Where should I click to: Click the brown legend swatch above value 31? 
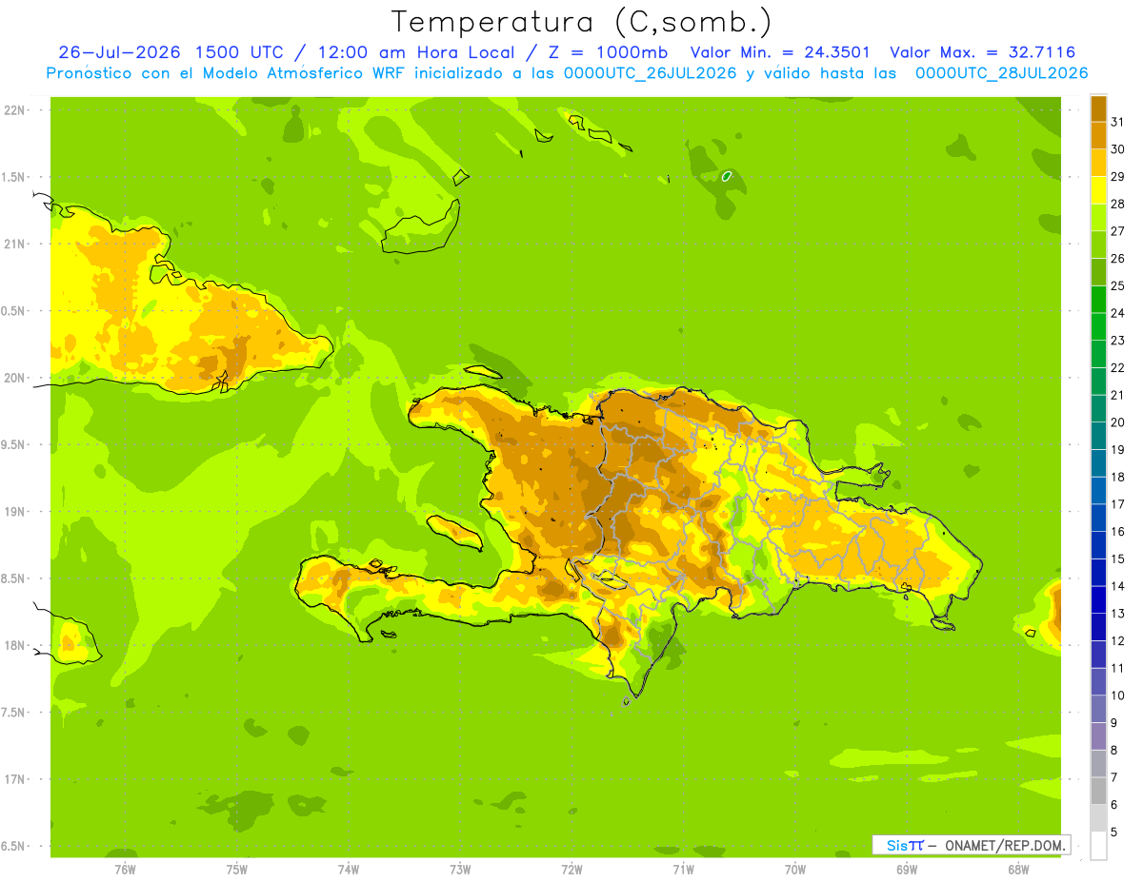tap(1098, 108)
